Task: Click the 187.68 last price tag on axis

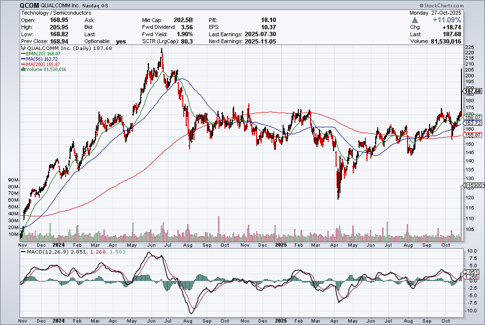Action: click(x=472, y=91)
